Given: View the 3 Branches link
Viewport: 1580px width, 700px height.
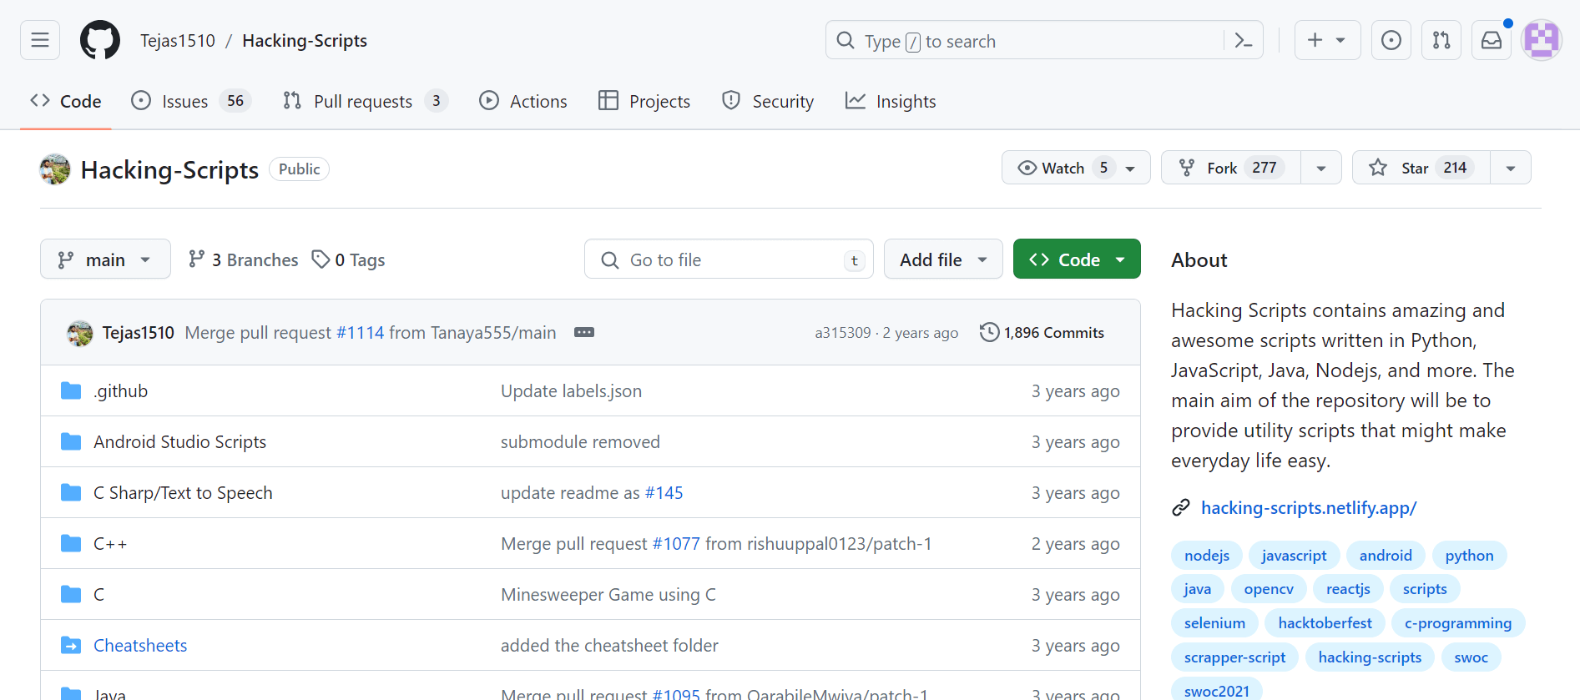Looking at the screenshot, I should (243, 259).
